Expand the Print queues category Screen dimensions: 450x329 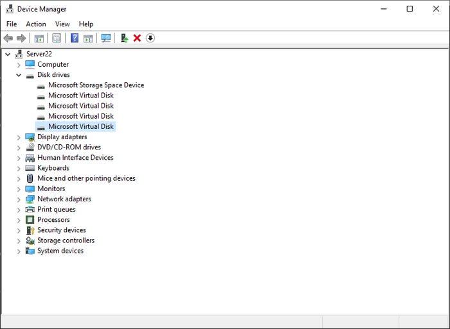(19, 210)
